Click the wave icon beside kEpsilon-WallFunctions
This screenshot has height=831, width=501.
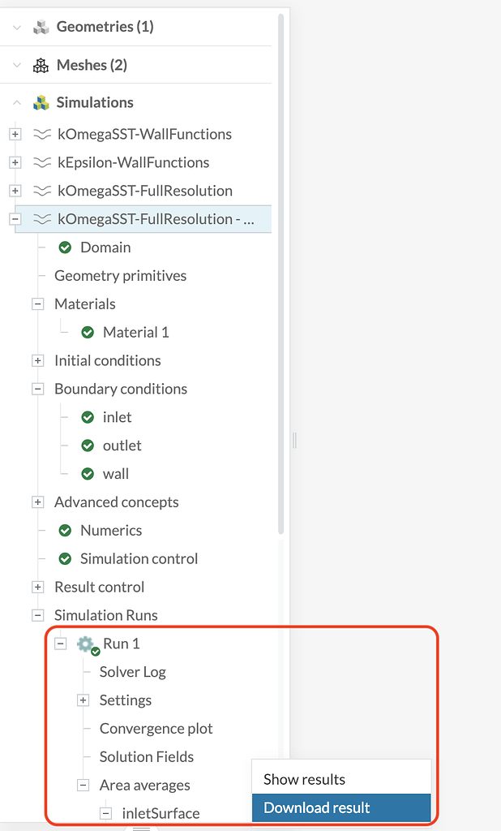click(43, 161)
